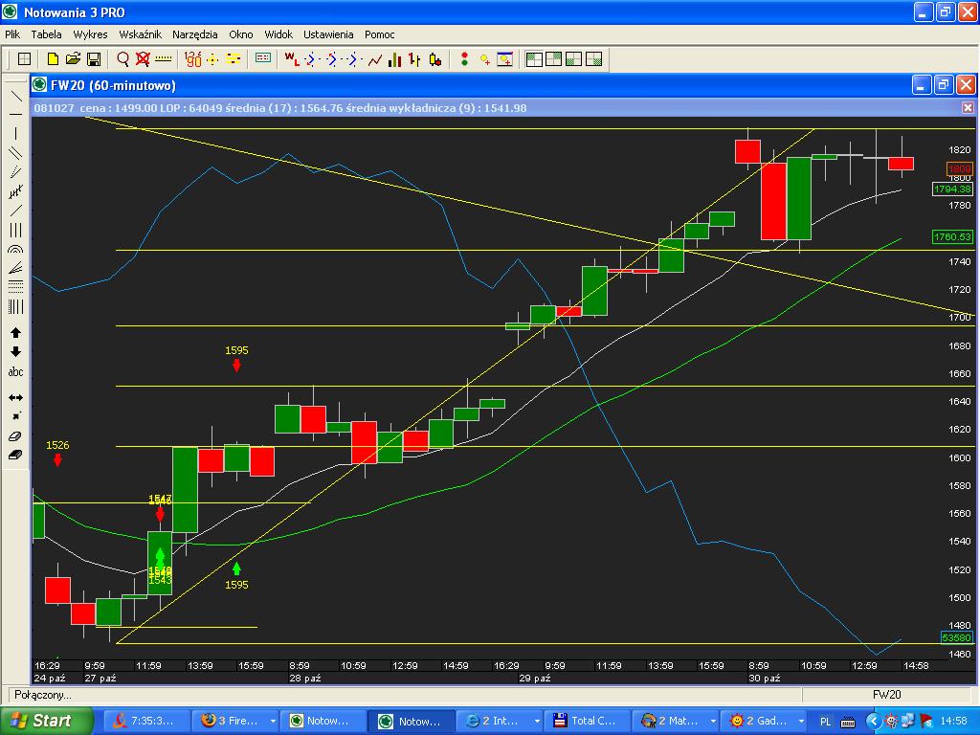The width and height of the screenshot is (980, 735).
Task: Switch to candlestick chart icon
Action: [435, 59]
